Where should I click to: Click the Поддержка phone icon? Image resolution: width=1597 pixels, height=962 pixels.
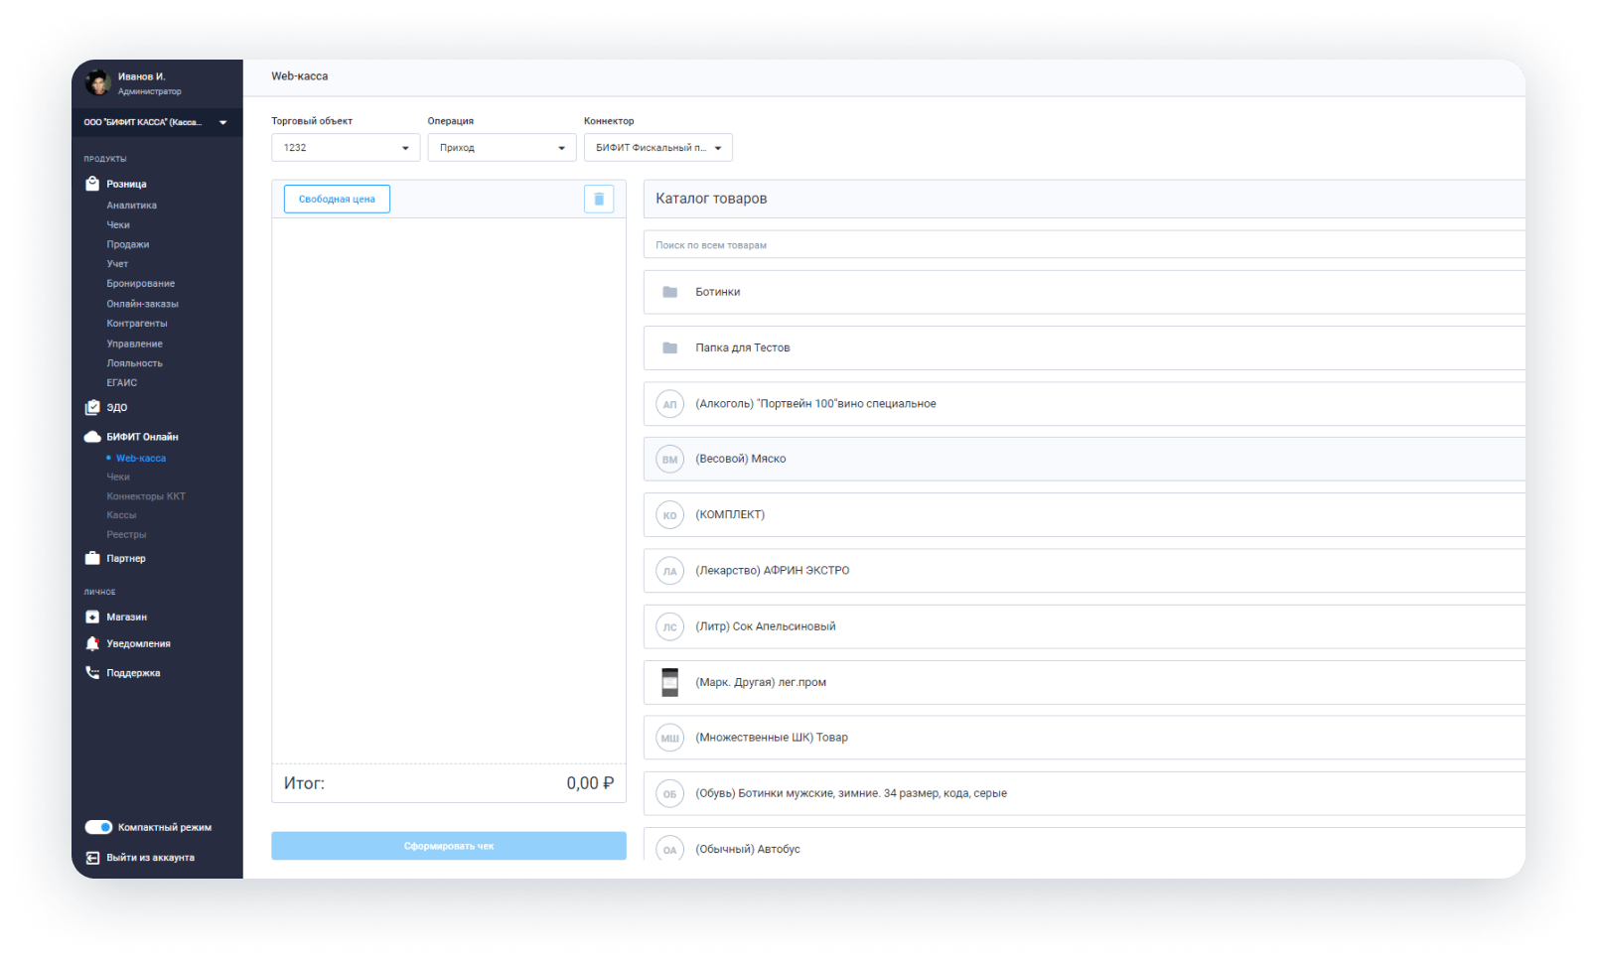92,672
